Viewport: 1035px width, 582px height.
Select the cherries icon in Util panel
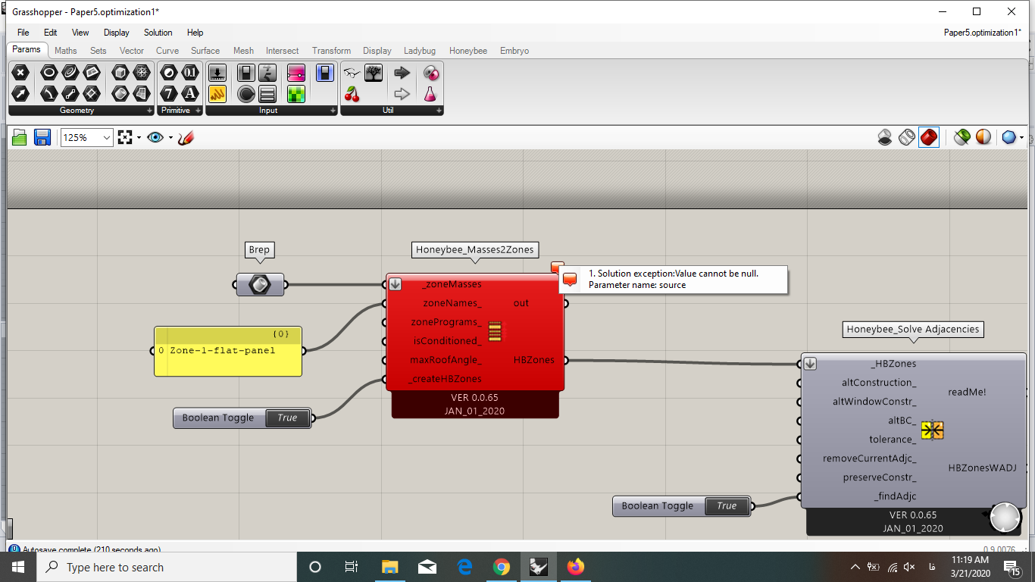click(352, 94)
